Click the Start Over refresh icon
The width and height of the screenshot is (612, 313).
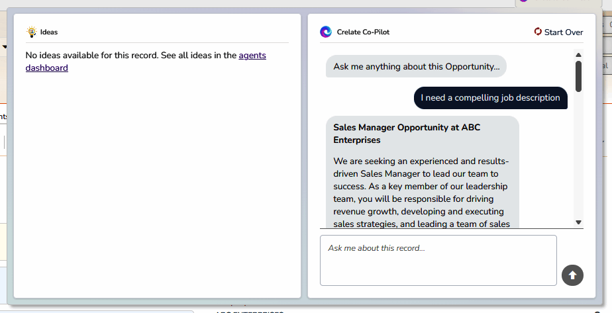538,32
